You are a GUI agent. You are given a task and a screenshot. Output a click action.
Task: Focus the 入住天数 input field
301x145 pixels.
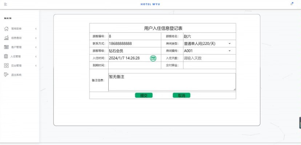coord(209,58)
